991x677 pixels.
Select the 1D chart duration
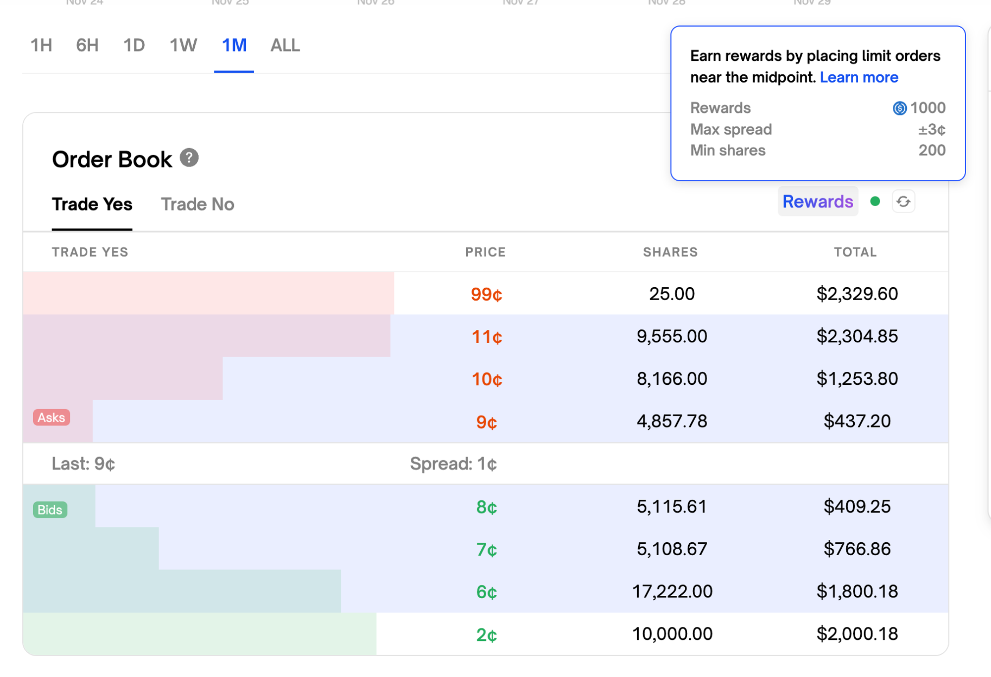coord(134,45)
